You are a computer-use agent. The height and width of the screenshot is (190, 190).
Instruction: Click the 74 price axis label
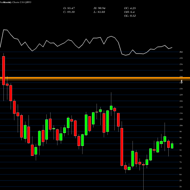(x=180, y=162)
